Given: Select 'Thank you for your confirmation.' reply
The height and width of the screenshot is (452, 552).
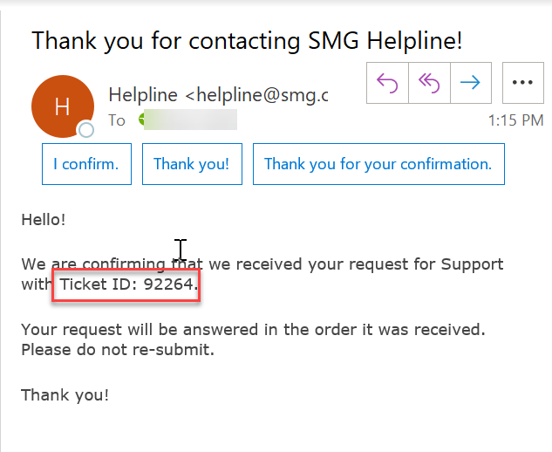Looking at the screenshot, I should (x=378, y=164).
